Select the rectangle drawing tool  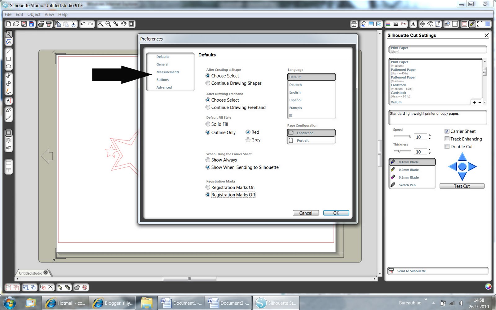[9, 59]
